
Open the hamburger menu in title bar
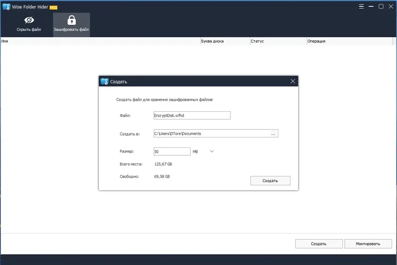pos(361,6)
